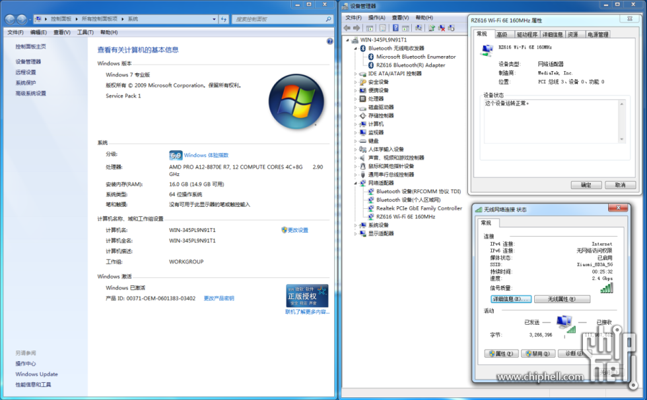The image size is (647, 400).
Task: Click the 确定 button in RZ616 properties
Action: click(x=586, y=185)
